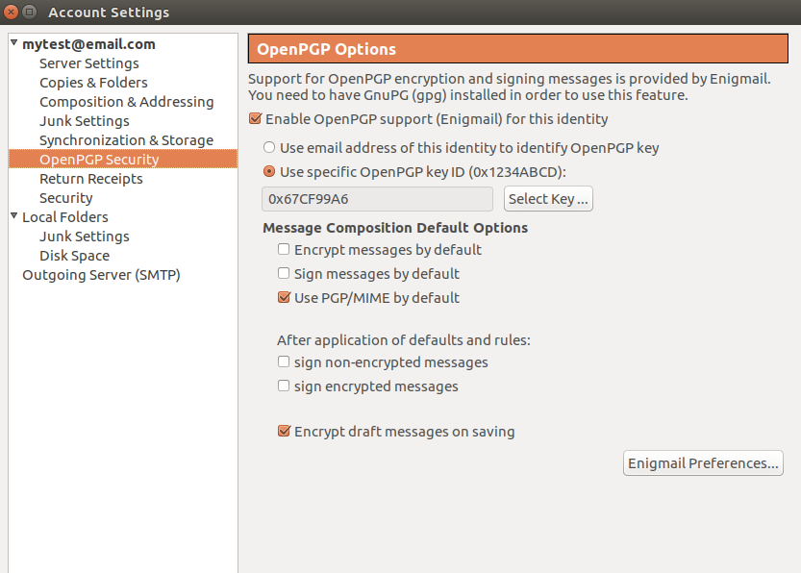The image size is (801, 573).
Task: Select OpenPGP Security in the sidebar
Action: click(x=123, y=159)
